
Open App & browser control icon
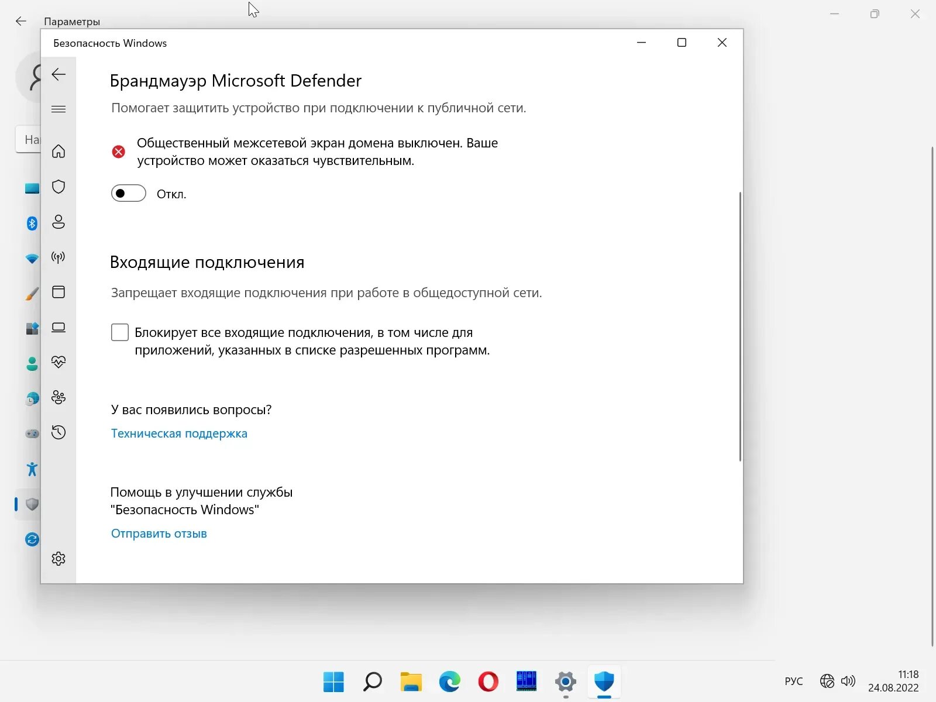58,292
